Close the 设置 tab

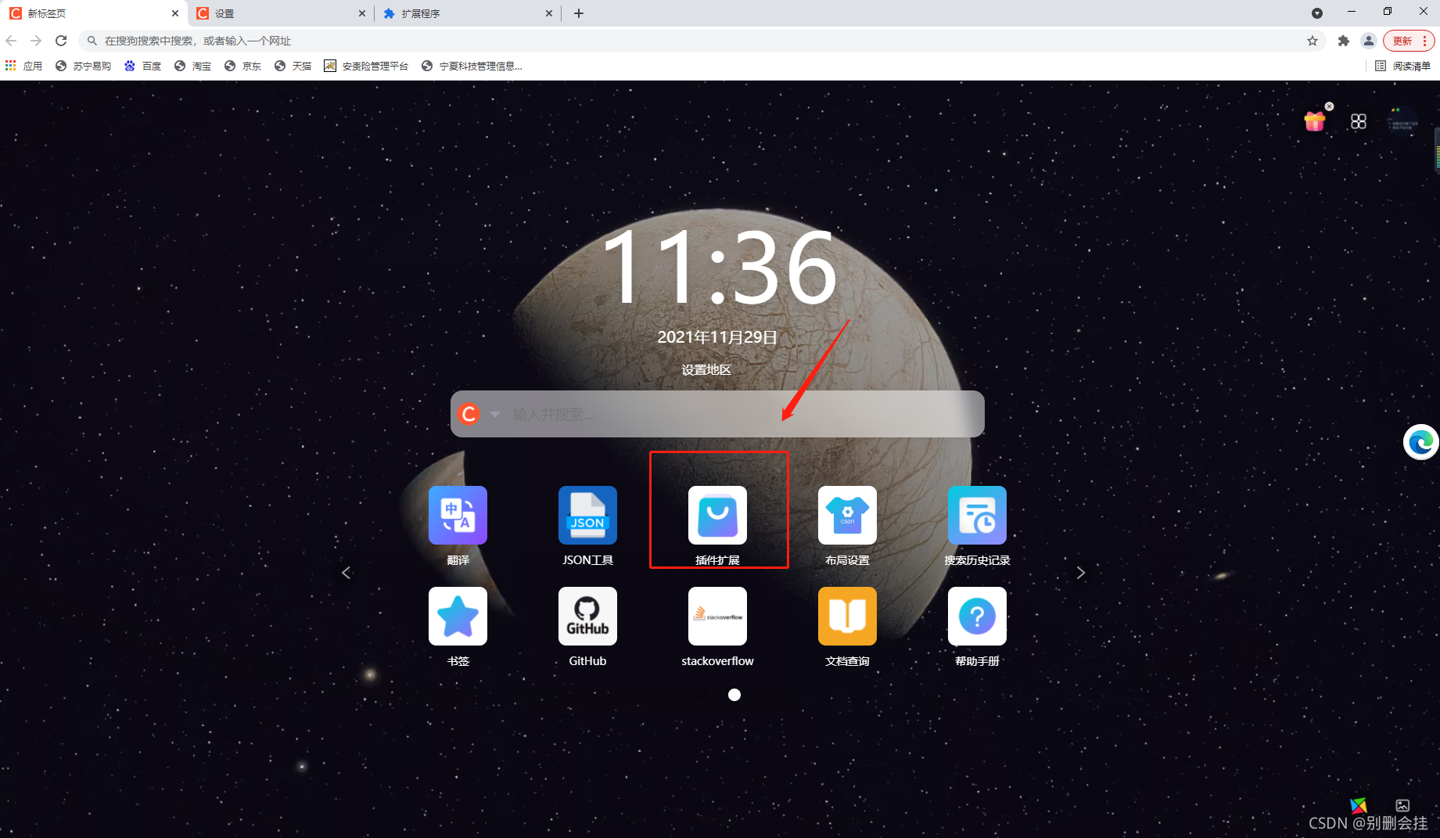[362, 13]
